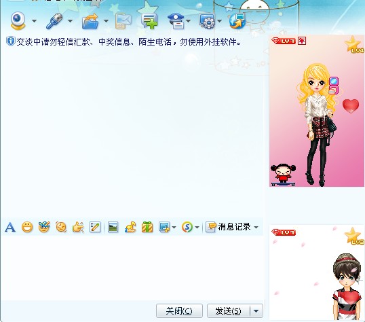Click red diamond LV7 badge on contact's avatar
The width and height of the screenshot is (365, 322).
point(284,41)
